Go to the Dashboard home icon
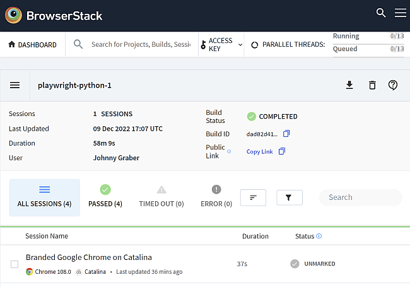The height and width of the screenshot is (287, 410). (x=11, y=44)
